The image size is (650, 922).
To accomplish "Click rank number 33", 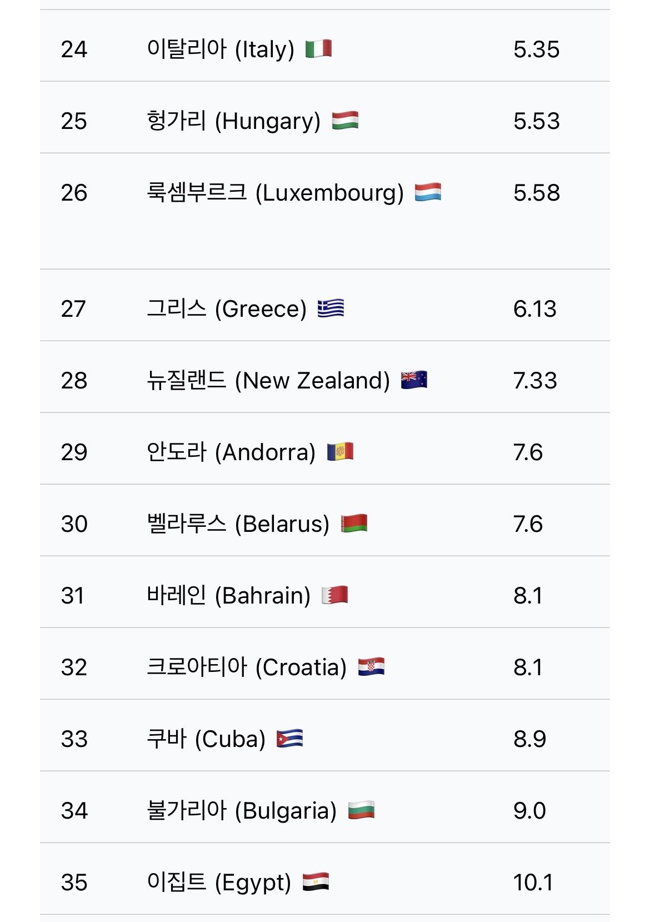I will (74, 739).
